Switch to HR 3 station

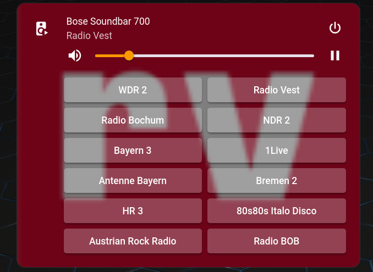[x=133, y=210]
